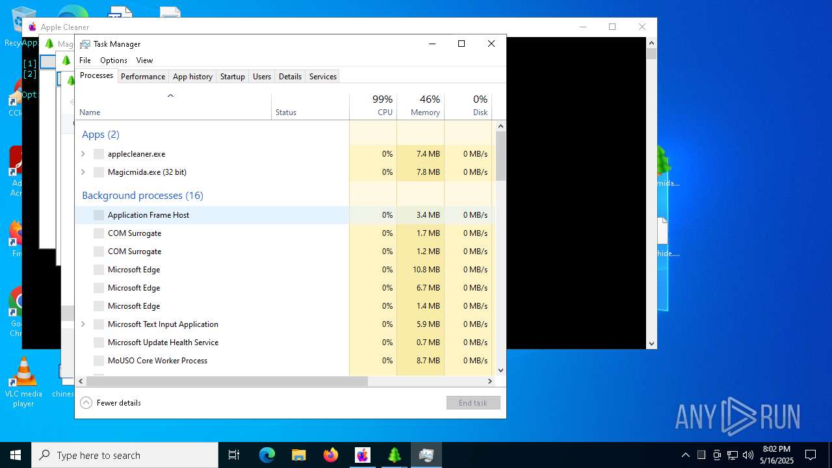832x468 pixels.
Task: Open the Apple Cleaner window title icon
Action: pos(32,27)
